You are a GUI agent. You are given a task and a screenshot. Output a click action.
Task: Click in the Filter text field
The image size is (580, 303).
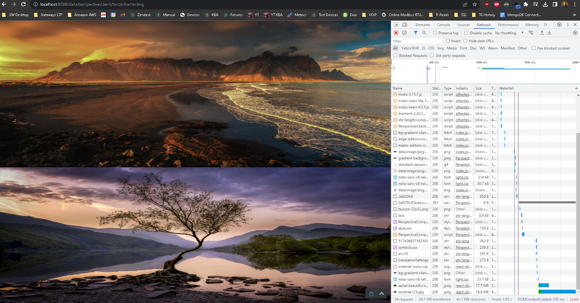(417, 41)
